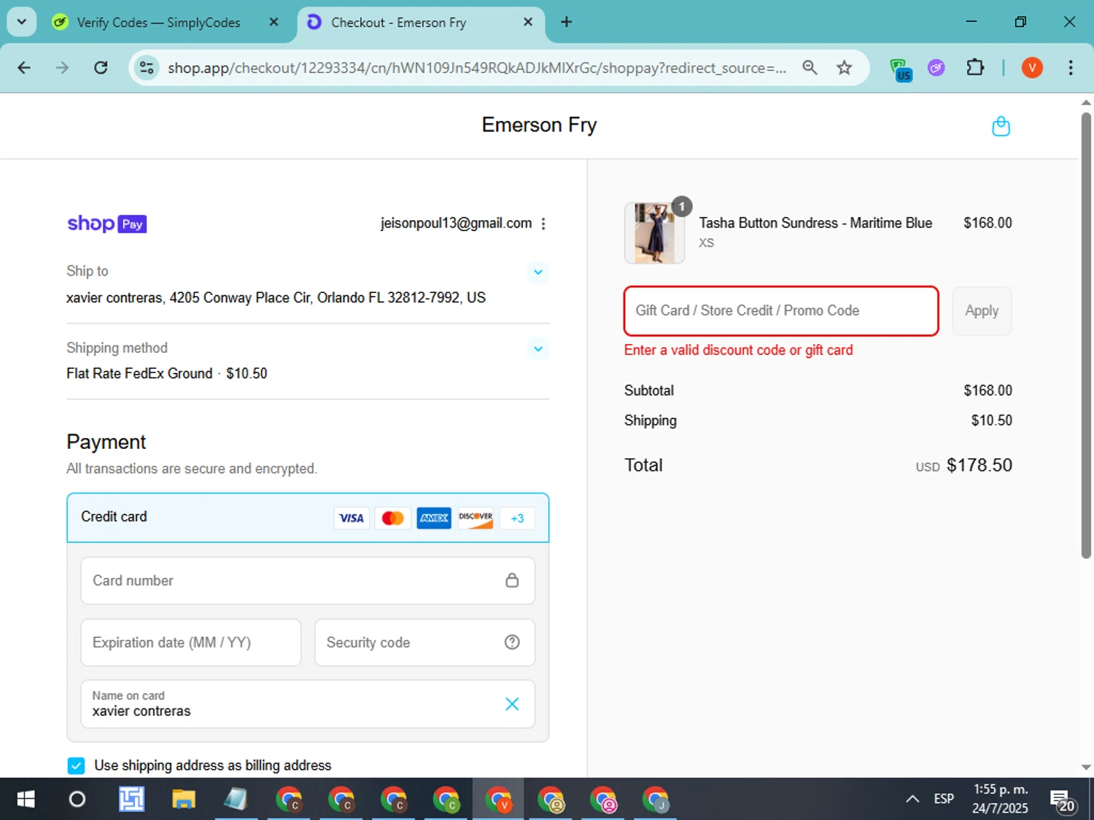
Task: View site information icon in address bar
Action: [x=147, y=68]
